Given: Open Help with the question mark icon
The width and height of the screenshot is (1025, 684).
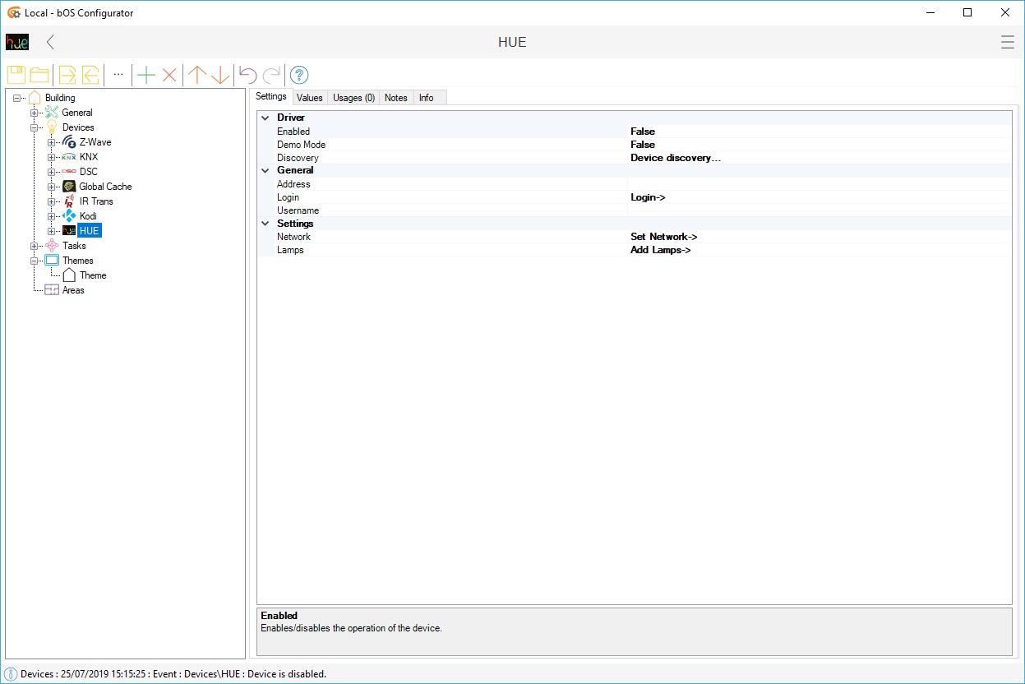Looking at the screenshot, I should [x=299, y=75].
